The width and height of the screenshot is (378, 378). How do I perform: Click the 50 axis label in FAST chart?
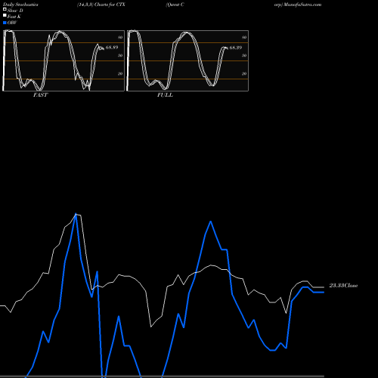click(x=120, y=55)
